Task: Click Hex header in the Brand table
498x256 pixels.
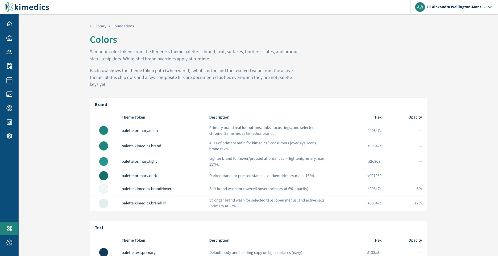Action: pyautogui.click(x=378, y=117)
